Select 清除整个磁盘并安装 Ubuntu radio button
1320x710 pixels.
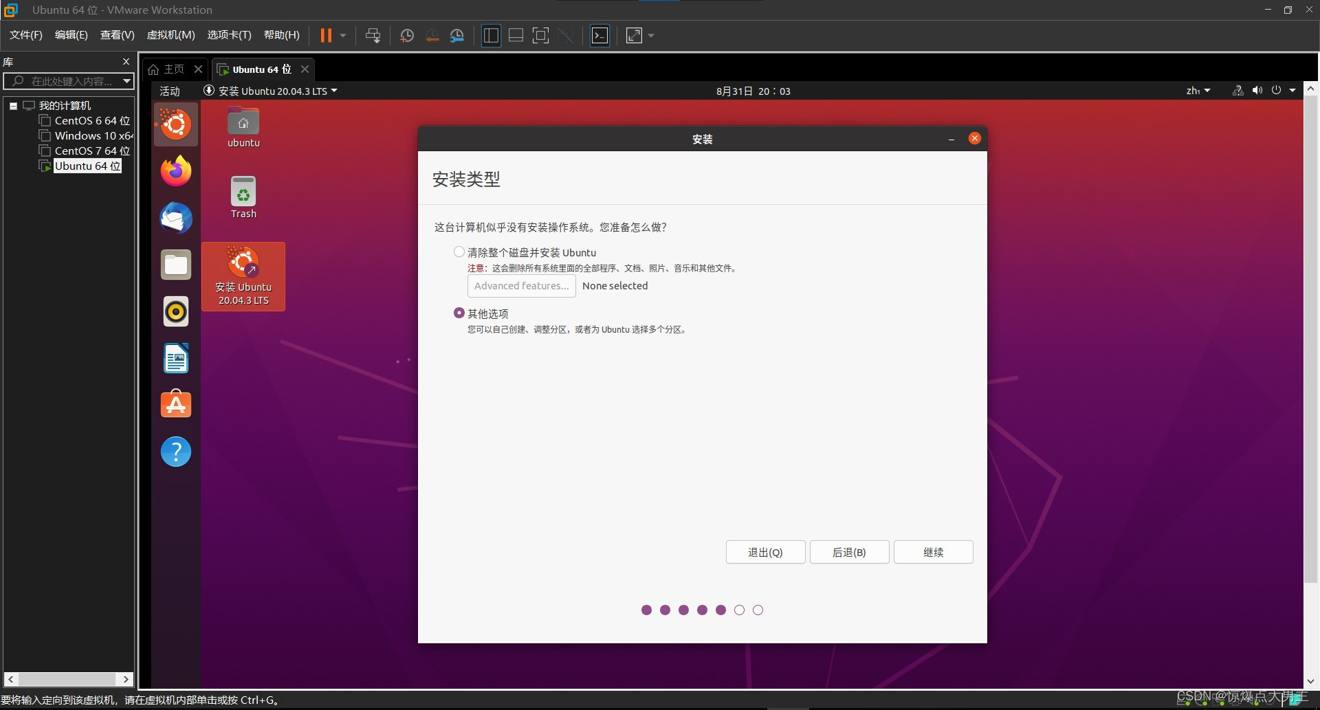(459, 252)
